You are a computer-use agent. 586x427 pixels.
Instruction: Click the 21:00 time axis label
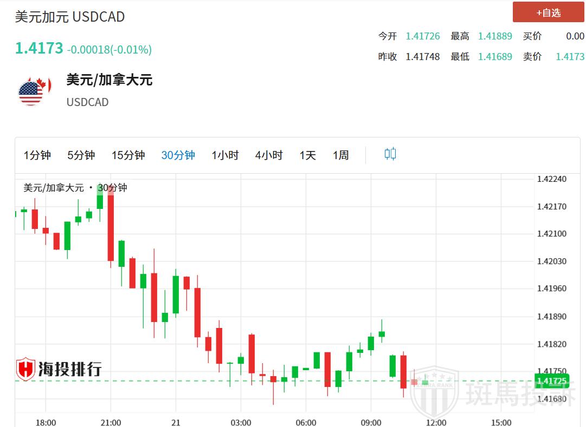pyautogui.click(x=111, y=422)
